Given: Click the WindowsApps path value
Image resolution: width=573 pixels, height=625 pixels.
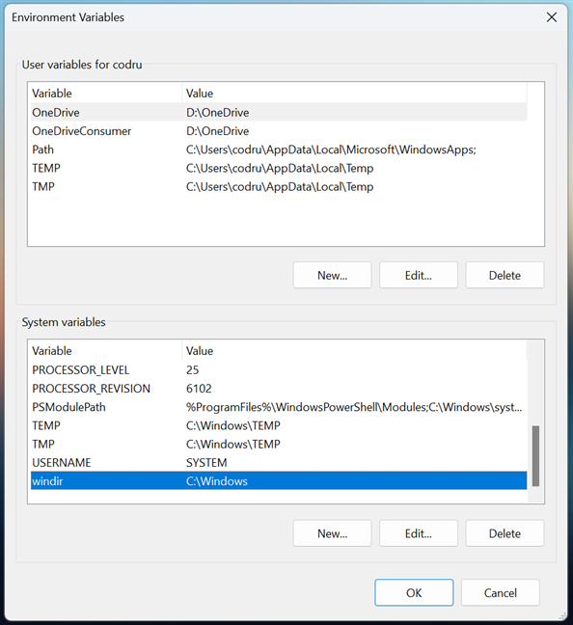Looking at the screenshot, I should point(331,149).
